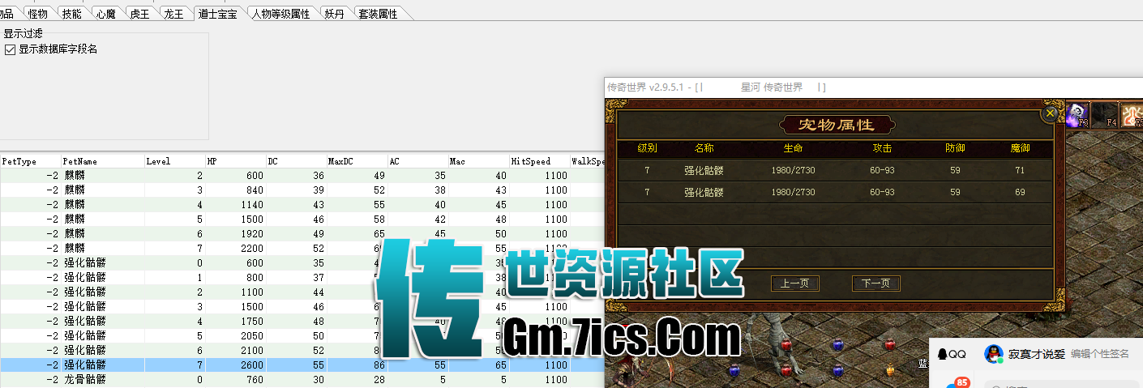This screenshot has height=388, width=1143.
Task: Click the QQ nickname 寂寞才说爱
Action: coord(1037,354)
